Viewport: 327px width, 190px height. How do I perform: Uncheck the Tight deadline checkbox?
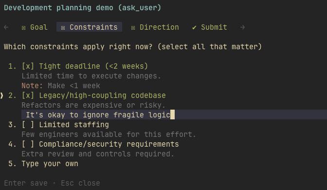click(28, 66)
